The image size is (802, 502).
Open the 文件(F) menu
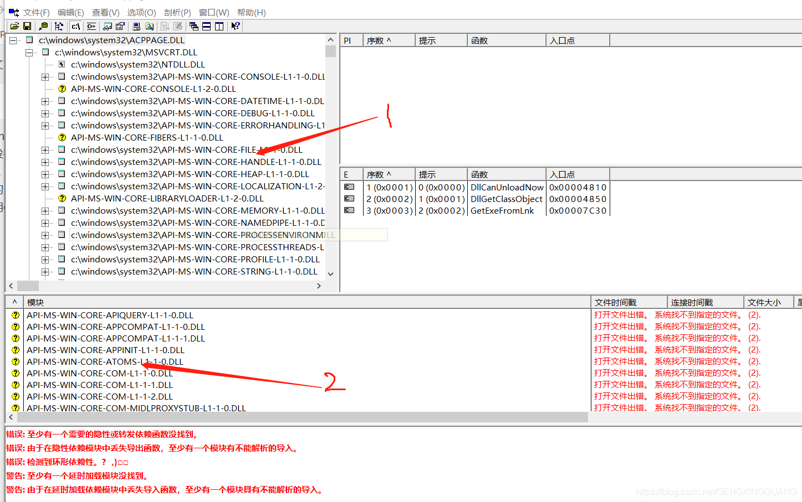[37, 12]
